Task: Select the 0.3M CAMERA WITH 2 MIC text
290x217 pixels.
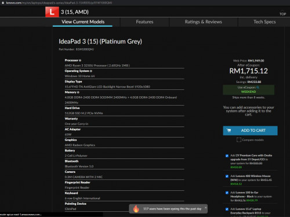Action: click(x=84, y=177)
